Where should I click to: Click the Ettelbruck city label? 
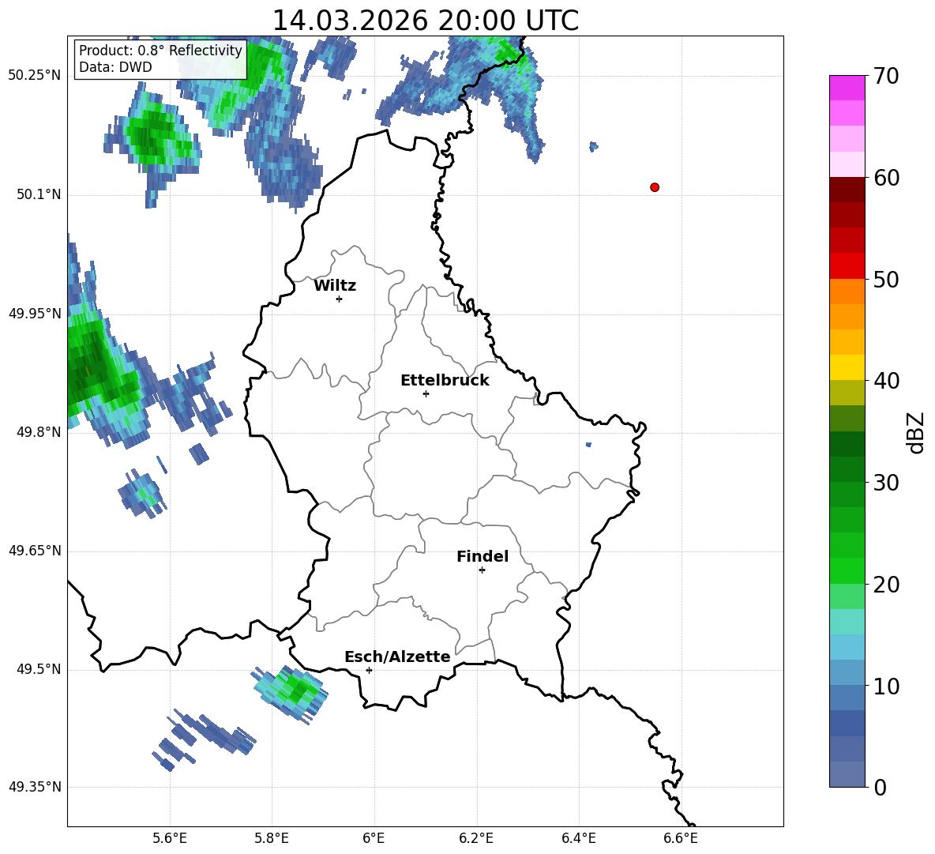click(445, 381)
